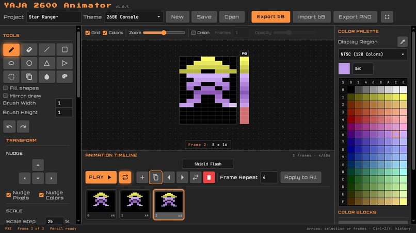Click the Brush Width field
The height and width of the screenshot is (233, 416).
pos(64,103)
